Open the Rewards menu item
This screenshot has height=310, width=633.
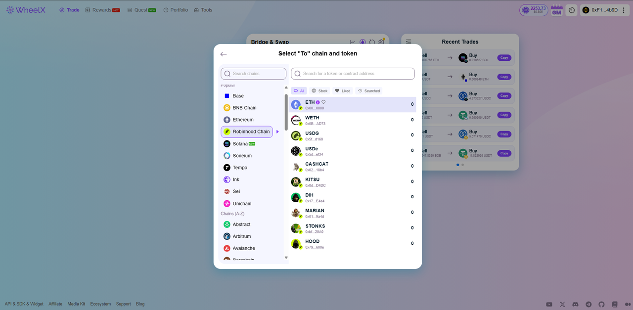point(102,10)
